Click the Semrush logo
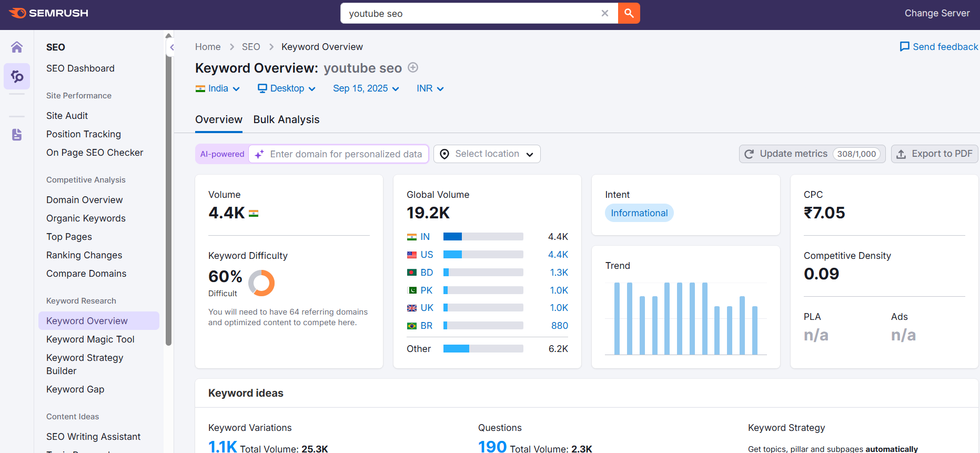Viewport: 980px width, 453px height. (48, 13)
